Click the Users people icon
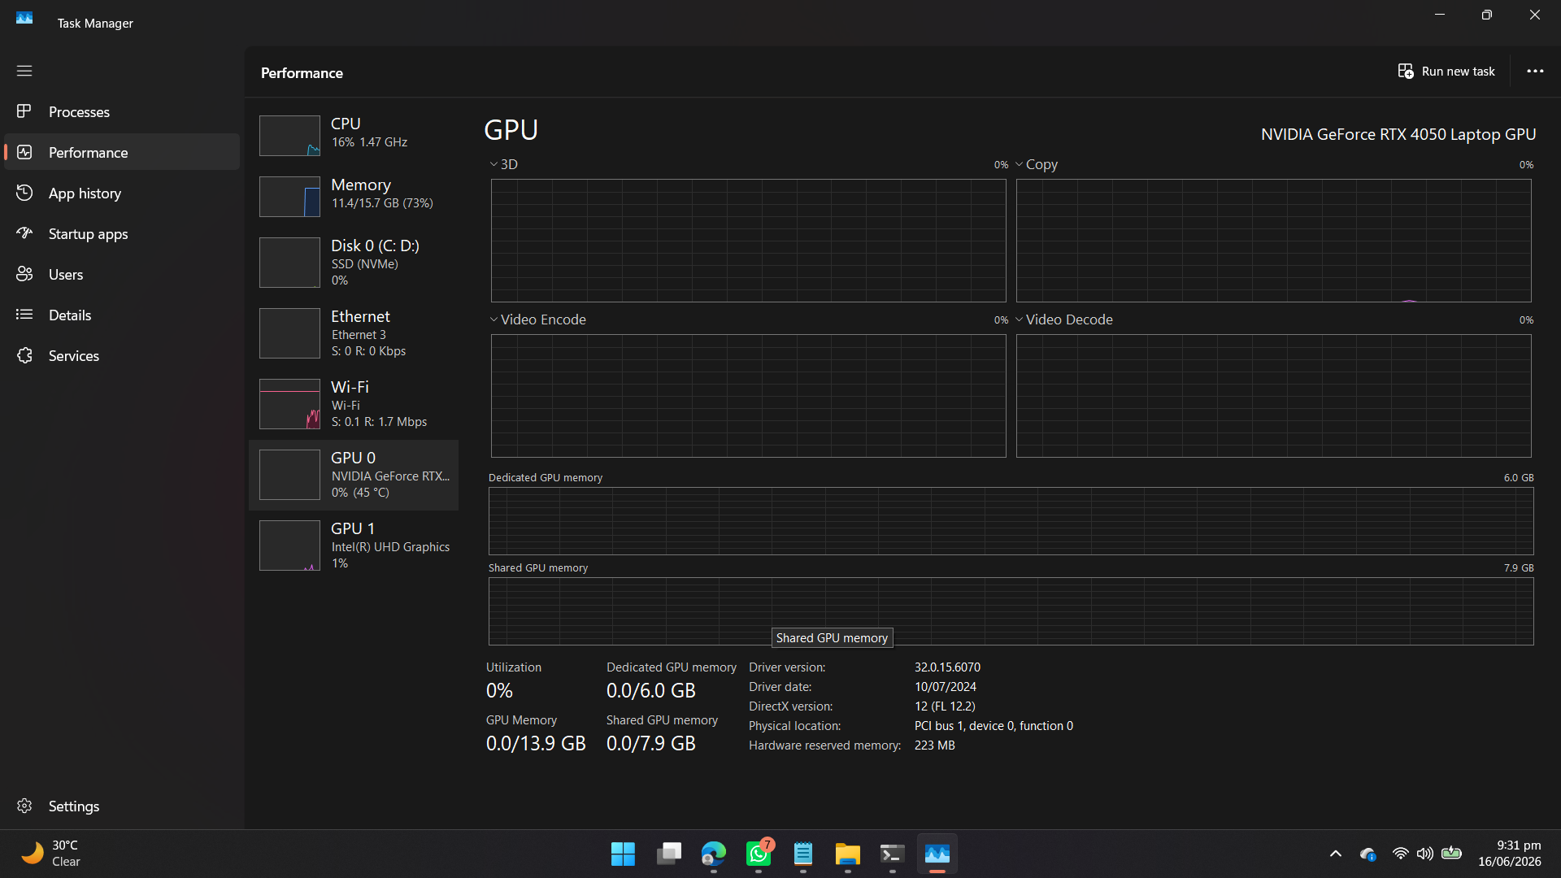 click(24, 273)
